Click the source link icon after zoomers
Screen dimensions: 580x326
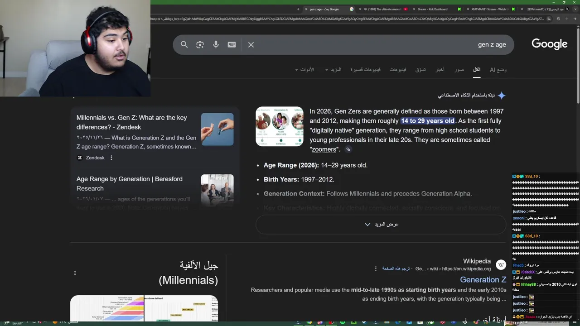point(348,149)
